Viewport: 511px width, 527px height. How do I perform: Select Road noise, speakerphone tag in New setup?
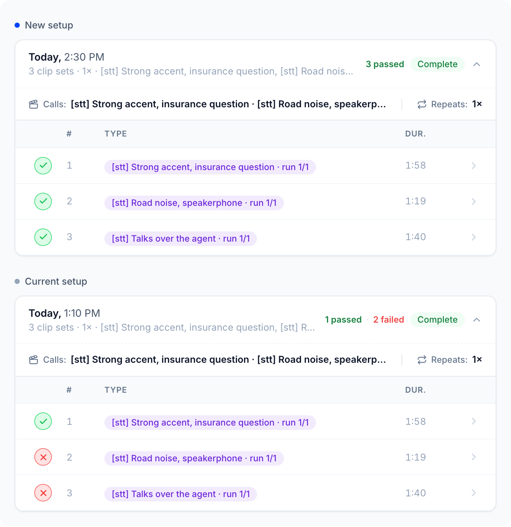(x=194, y=203)
